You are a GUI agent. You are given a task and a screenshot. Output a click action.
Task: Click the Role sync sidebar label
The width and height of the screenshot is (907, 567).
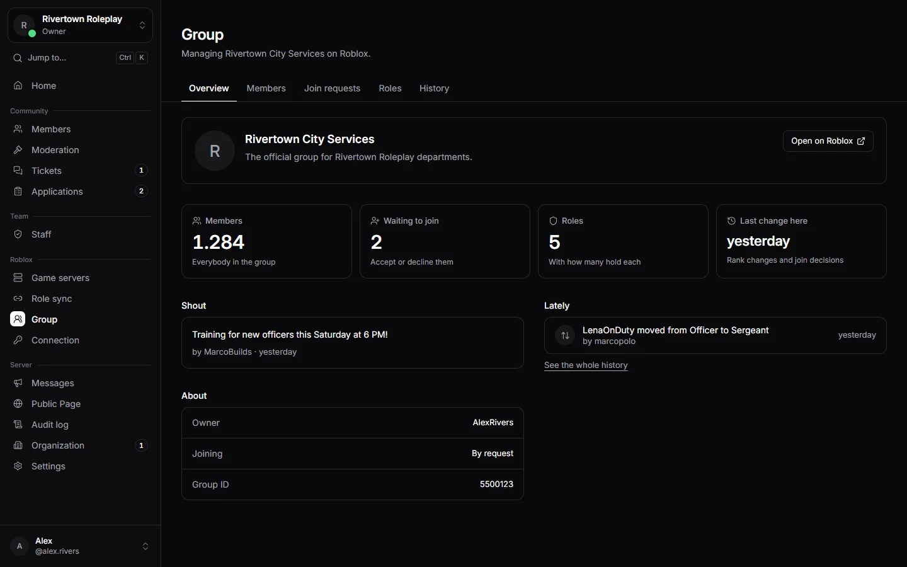tap(52, 299)
